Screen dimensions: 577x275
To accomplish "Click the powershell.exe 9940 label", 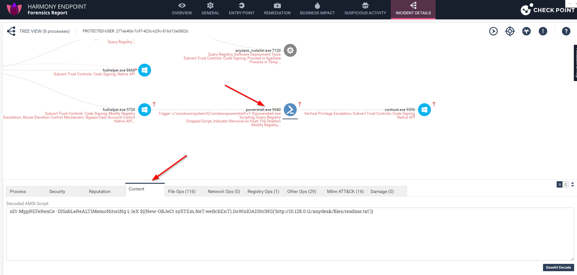I will pos(263,110).
